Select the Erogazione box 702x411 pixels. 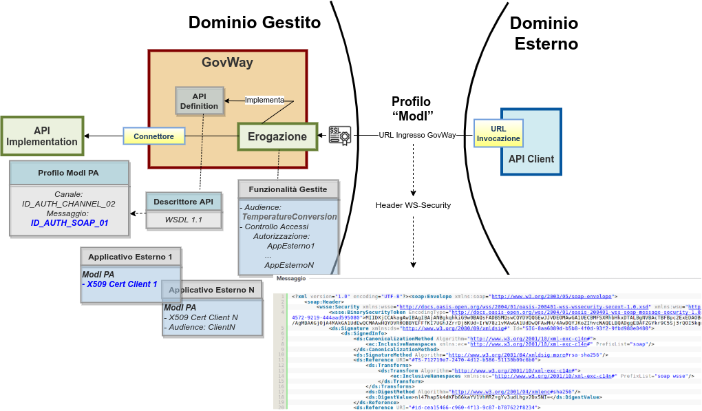pos(277,136)
